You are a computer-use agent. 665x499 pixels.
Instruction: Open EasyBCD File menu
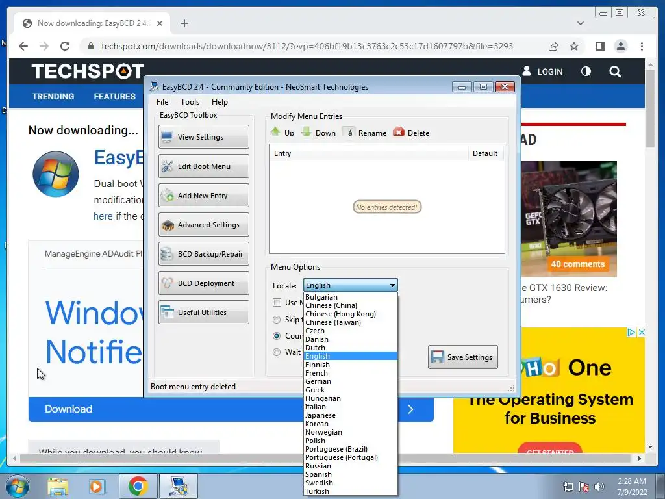click(162, 102)
